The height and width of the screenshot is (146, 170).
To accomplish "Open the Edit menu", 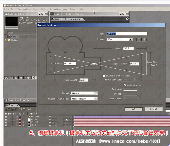I will 13,9.
